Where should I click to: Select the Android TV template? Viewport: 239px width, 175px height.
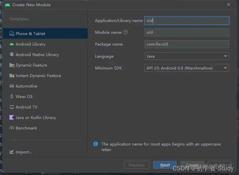[x=45, y=107]
